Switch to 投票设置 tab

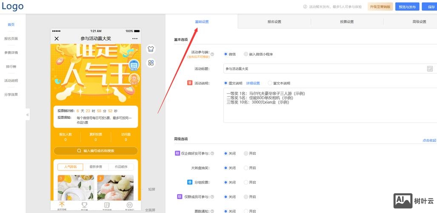pyautogui.click(x=347, y=21)
